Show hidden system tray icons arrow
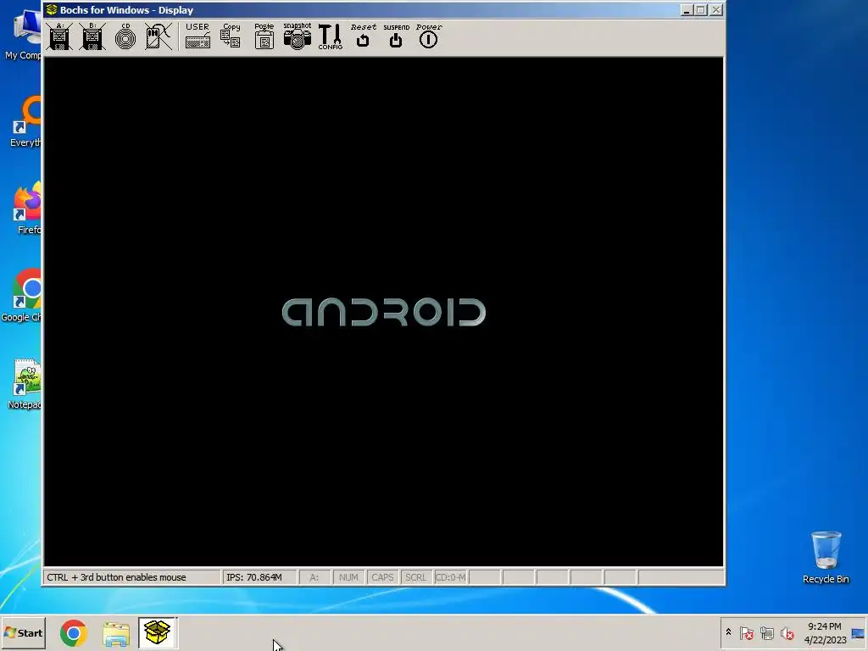The height and width of the screenshot is (651, 868). click(x=728, y=632)
